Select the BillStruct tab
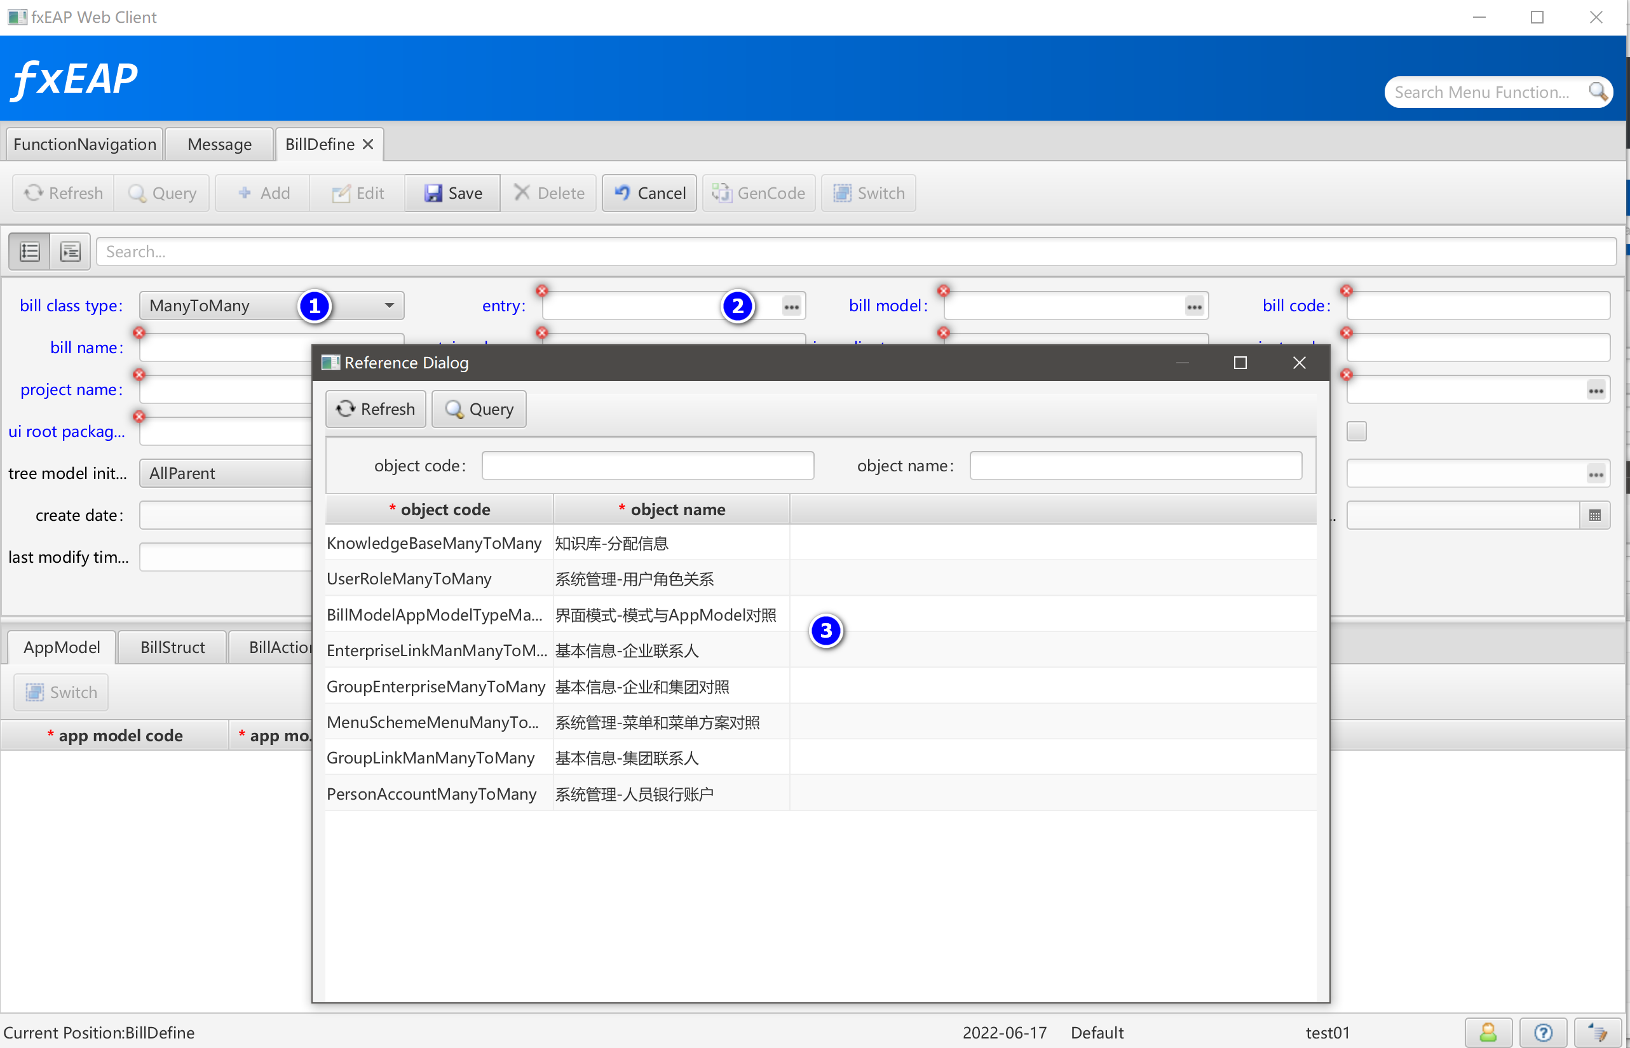This screenshot has width=1630, height=1048. (x=172, y=647)
